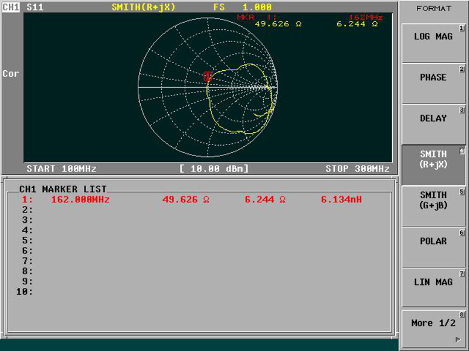
Task: Click the yellow SMITH(R+jX) format title
Action: (x=143, y=7)
